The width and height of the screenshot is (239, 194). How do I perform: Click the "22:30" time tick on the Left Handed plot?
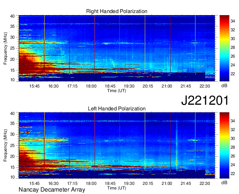(x=205, y=183)
